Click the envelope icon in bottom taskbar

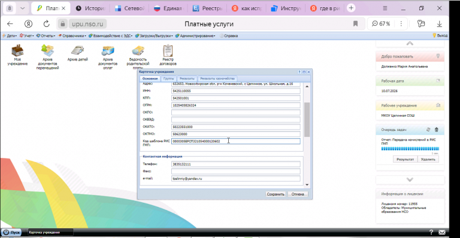point(442,232)
